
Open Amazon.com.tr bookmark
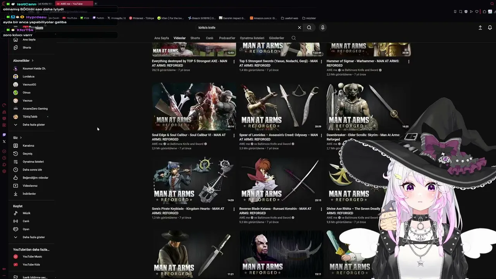263,18
